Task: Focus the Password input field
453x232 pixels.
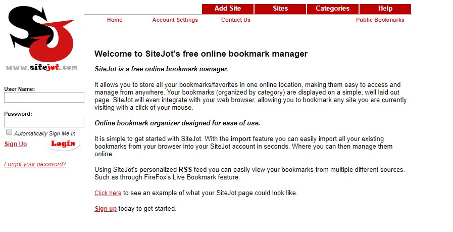Action: tap(44, 122)
